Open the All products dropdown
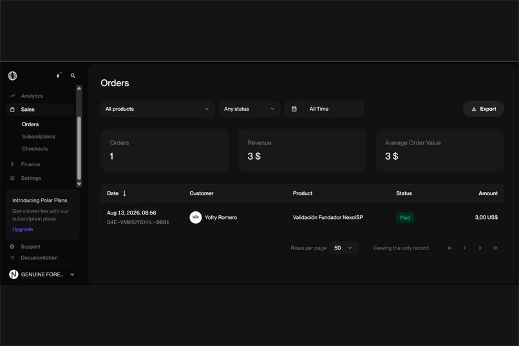Viewport: 519px width, 346px height. 158,109
